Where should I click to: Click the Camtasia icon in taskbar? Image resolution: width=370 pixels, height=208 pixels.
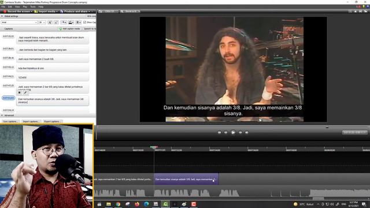(x=165, y=204)
